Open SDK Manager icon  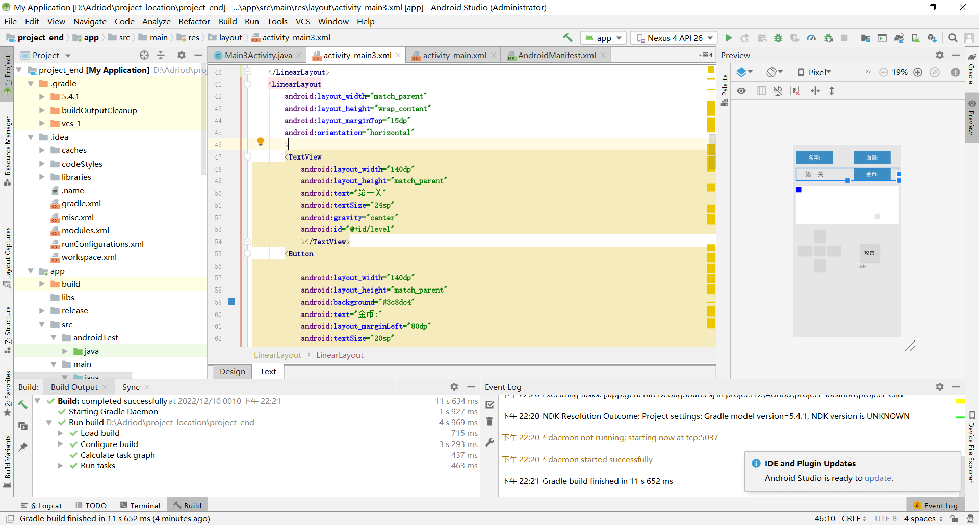tap(932, 38)
